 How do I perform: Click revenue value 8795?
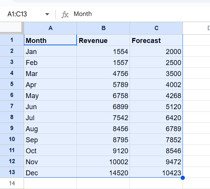click(103, 139)
